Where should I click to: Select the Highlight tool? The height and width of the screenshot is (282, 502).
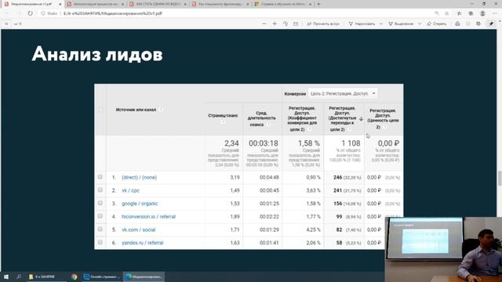[x=401, y=23]
